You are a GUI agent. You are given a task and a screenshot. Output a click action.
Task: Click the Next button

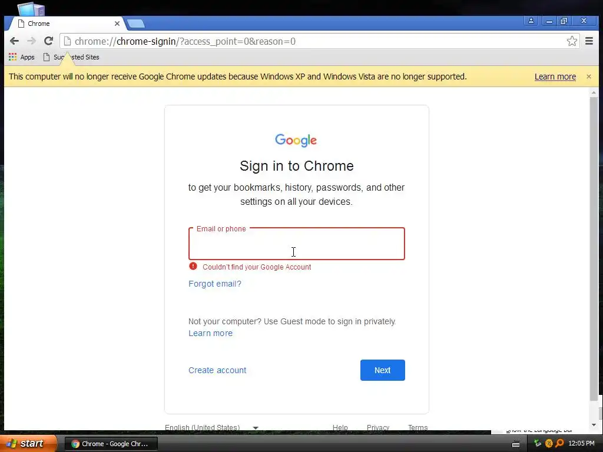tap(383, 370)
